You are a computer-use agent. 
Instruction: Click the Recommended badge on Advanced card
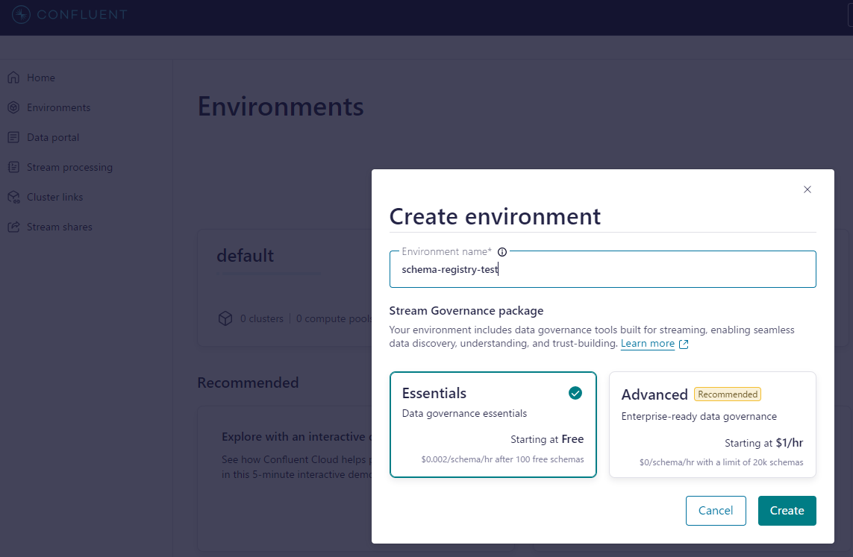tap(728, 394)
